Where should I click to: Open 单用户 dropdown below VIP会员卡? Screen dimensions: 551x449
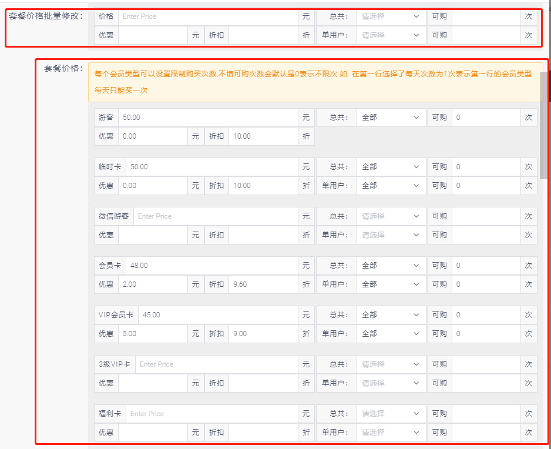tap(391, 334)
